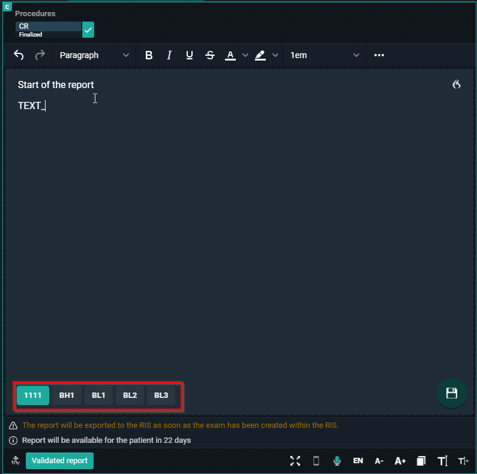Select the BL2 template tab
This screenshot has width=477, height=474.
(130, 395)
